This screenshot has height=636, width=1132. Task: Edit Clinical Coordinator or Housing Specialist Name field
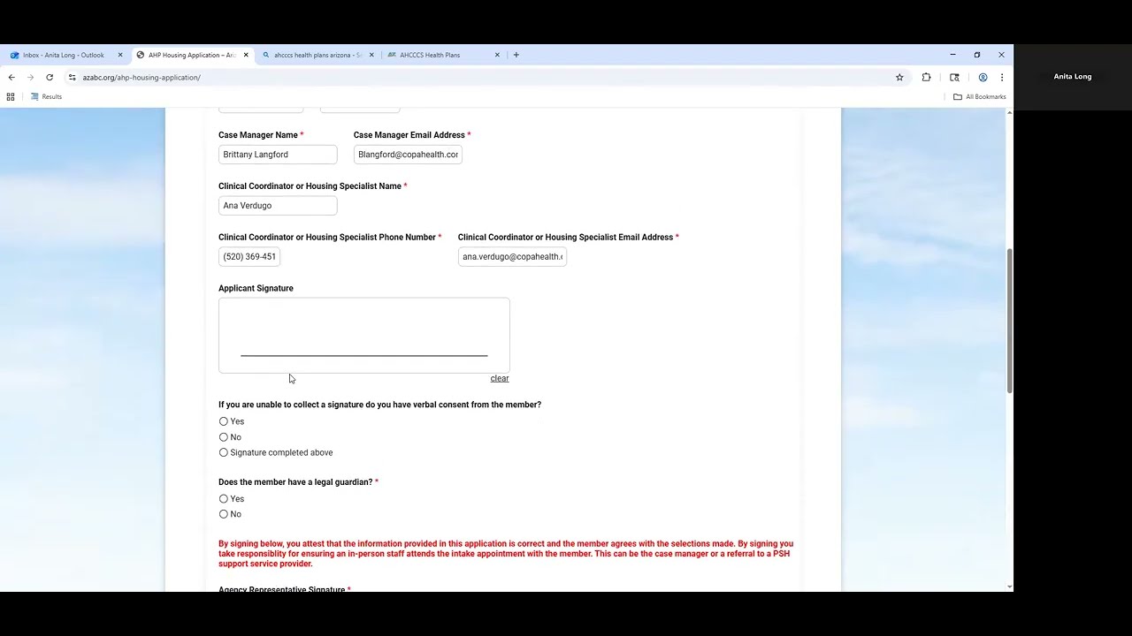click(278, 206)
